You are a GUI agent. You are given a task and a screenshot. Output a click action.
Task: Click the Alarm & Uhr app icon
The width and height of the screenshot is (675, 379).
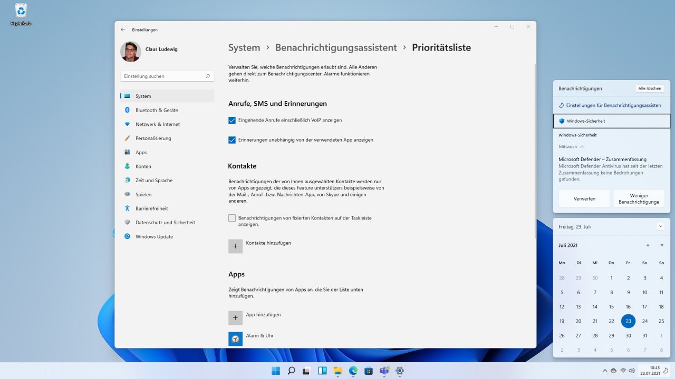[235, 339]
